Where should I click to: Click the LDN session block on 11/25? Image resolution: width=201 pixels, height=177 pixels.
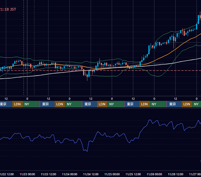(x=145, y=104)
